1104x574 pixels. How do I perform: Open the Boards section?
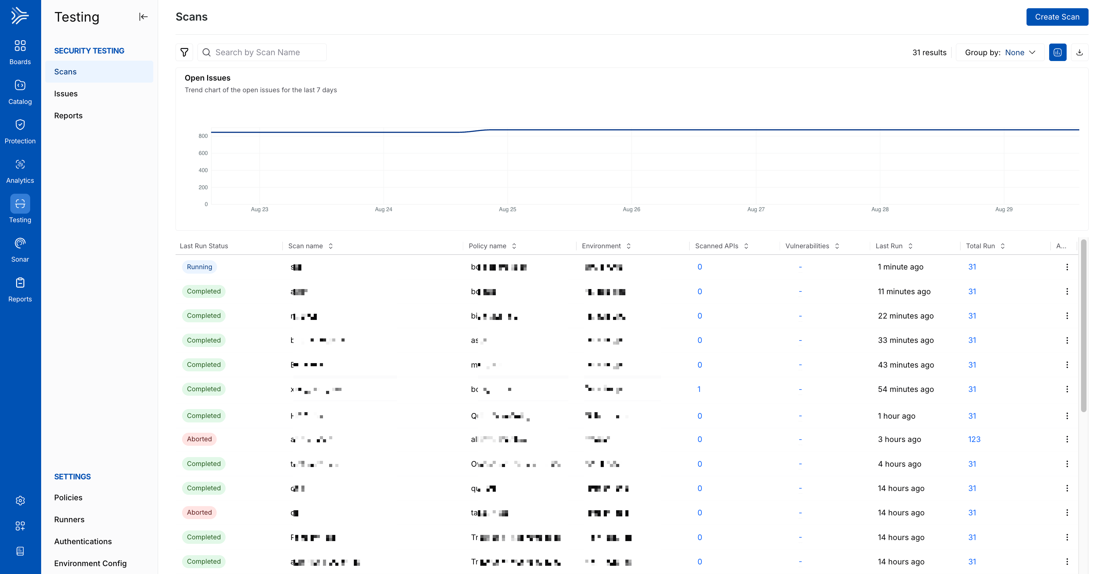(20, 52)
